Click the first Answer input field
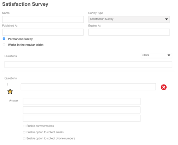Screen dimensions: 178x145 [82, 101]
